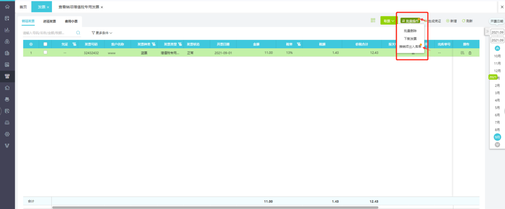
Task: Click the 新增 button
Action: (x=451, y=21)
